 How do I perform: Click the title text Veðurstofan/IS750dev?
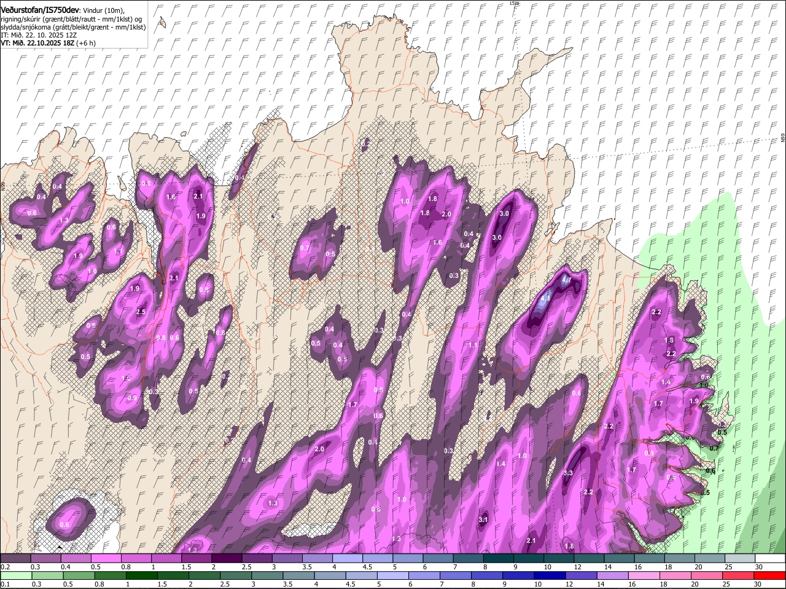[x=39, y=10]
